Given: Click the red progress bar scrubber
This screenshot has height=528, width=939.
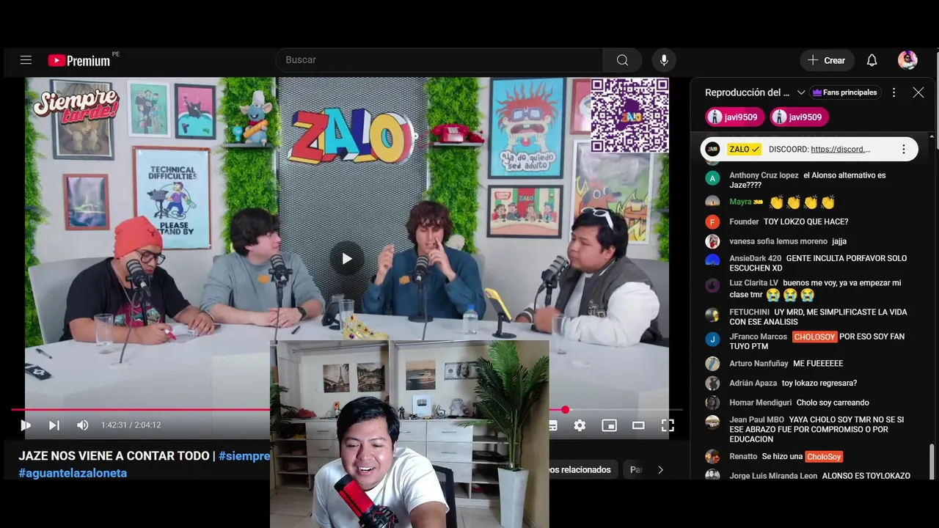Looking at the screenshot, I should (565, 410).
